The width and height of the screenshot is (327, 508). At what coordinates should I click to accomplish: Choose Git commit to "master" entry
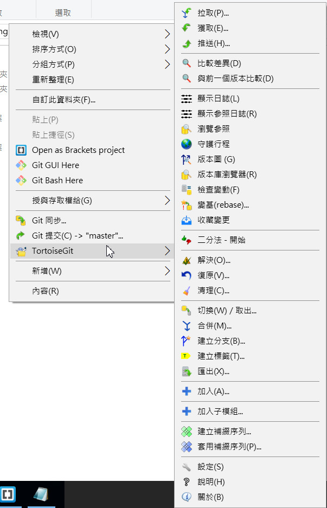[x=78, y=236]
